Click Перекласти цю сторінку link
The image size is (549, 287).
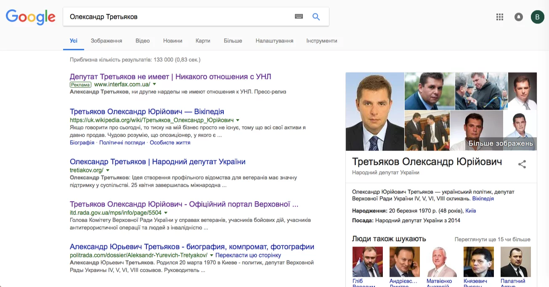click(x=248, y=255)
